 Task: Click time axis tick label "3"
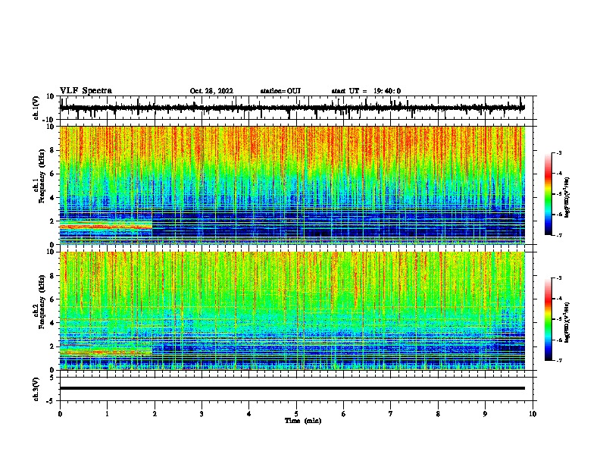(202, 414)
